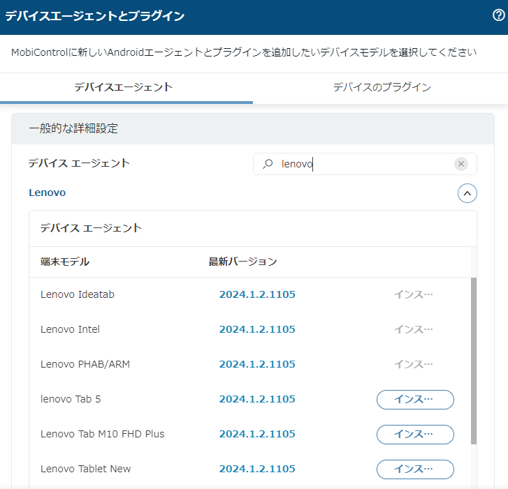The width and height of the screenshot is (508, 489).
Task: Clear the lenovo search text
Action: (x=461, y=164)
